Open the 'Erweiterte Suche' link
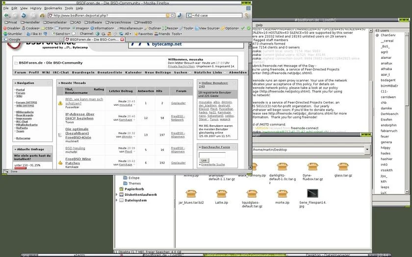This screenshot has height=257, width=412. [213, 164]
